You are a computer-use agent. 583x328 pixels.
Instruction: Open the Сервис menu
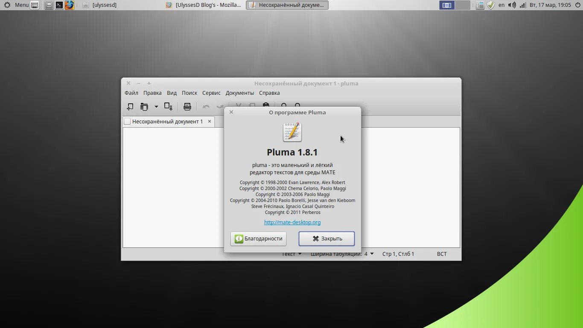pos(211,93)
